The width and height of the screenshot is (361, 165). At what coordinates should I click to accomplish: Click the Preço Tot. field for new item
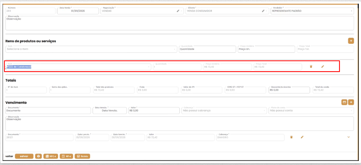coord(325,49)
